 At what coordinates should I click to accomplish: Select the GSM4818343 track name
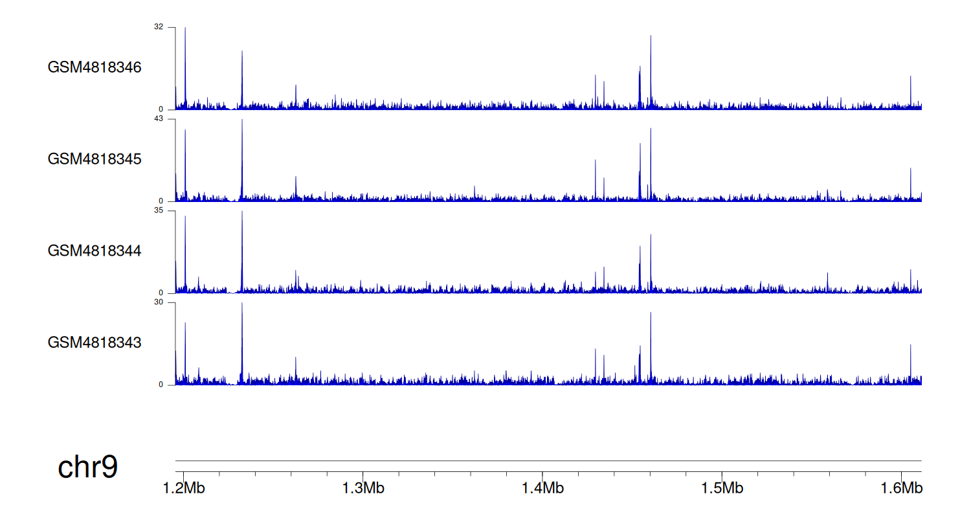point(95,342)
